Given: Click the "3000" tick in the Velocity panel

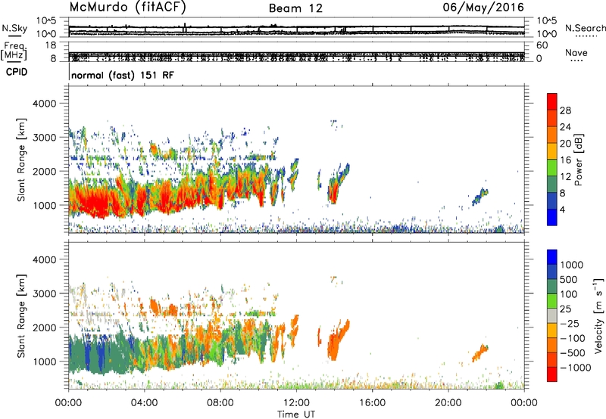Looking at the screenshot, I should click(x=44, y=293).
